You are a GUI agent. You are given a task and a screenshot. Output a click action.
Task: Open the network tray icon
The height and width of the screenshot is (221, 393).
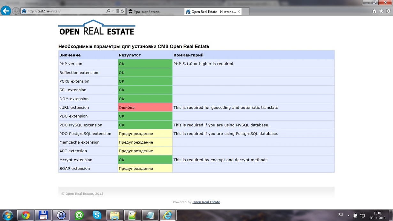point(363,216)
